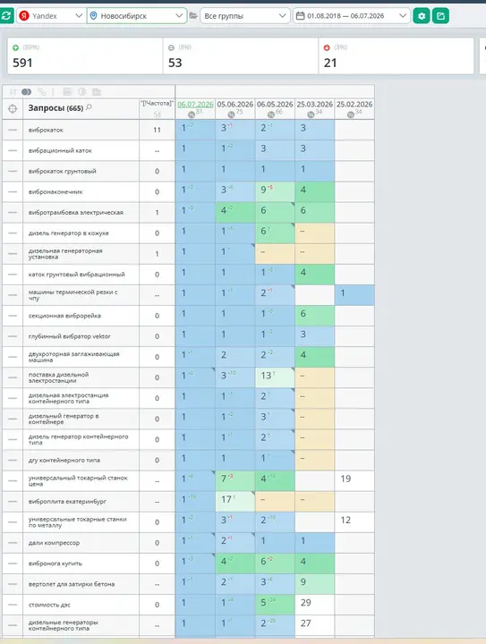Click the round icon under 06.05.2026
This screenshot has width=486, height=644.
(x=271, y=114)
